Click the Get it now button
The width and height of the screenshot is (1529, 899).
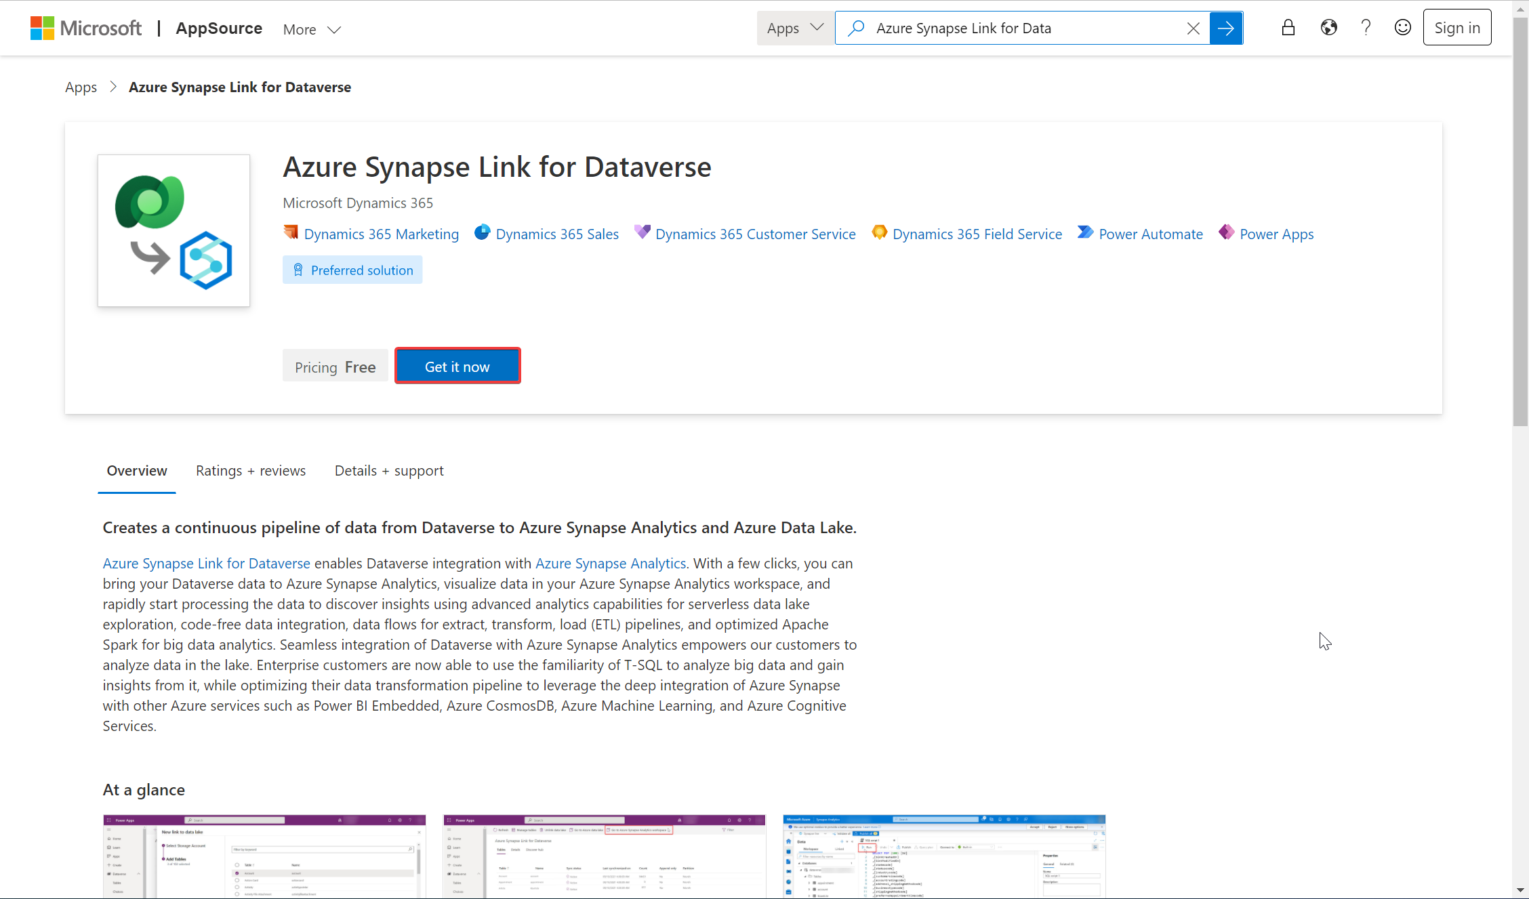tap(457, 366)
